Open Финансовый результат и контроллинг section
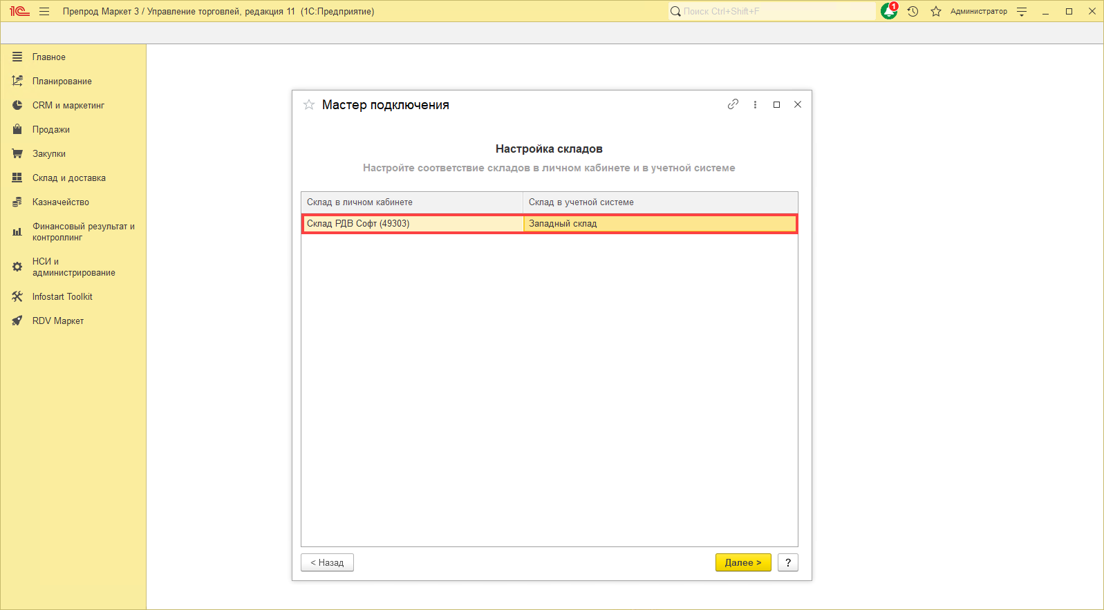 pyautogui.click(x=84, y=231)
